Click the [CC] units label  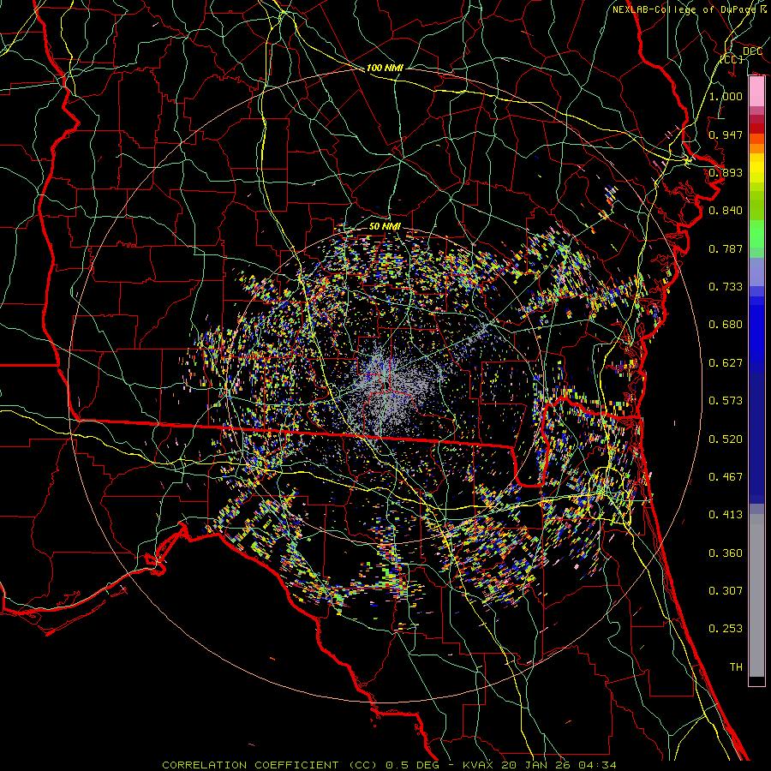pyautogui.click(x=731, y=60)
